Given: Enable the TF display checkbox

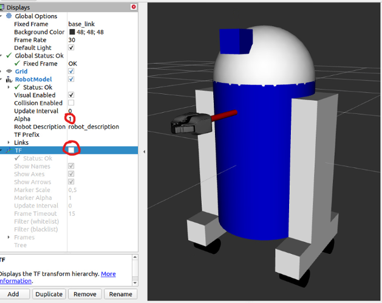Looking at the screenshot, I should 71,150.
